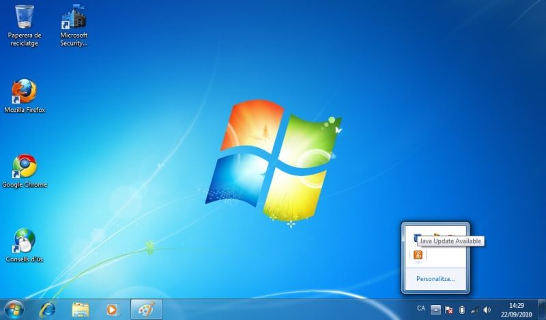
Task: Open the wireless network signal icon
Action: tap(474, 310)
